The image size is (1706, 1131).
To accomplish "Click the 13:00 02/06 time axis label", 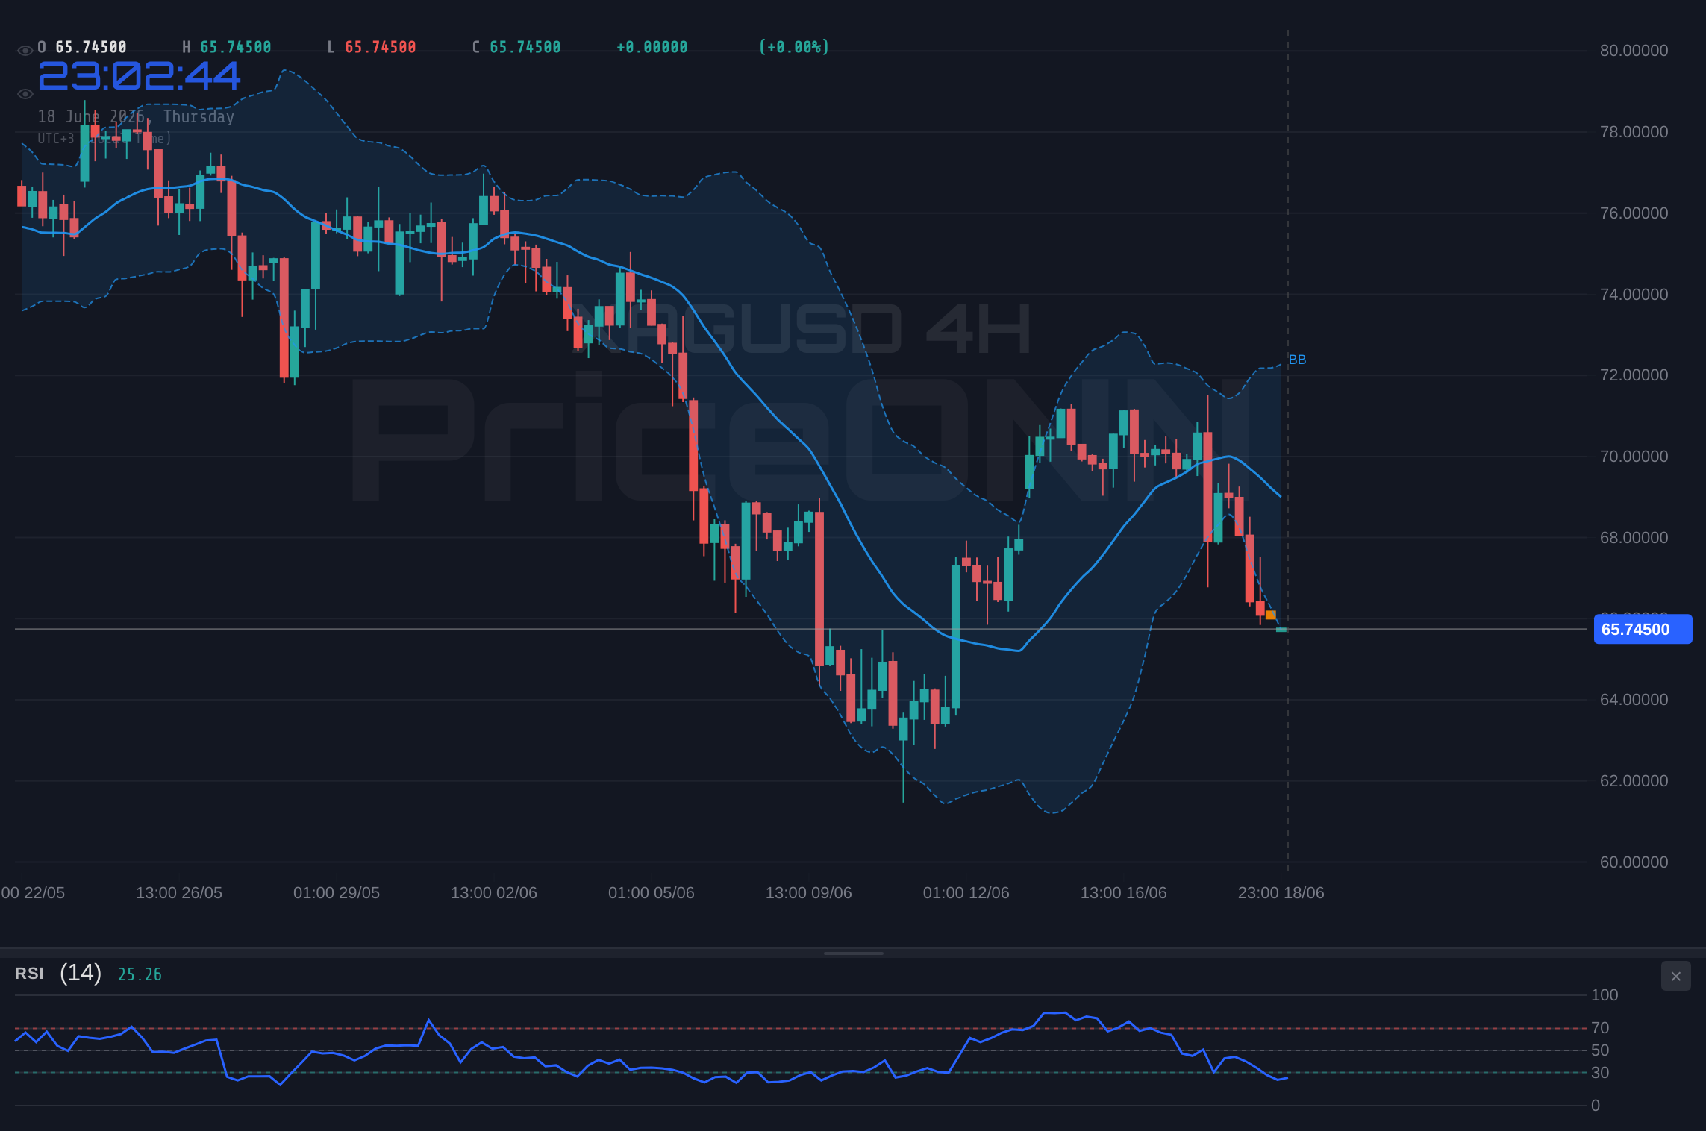I will 493,893.
